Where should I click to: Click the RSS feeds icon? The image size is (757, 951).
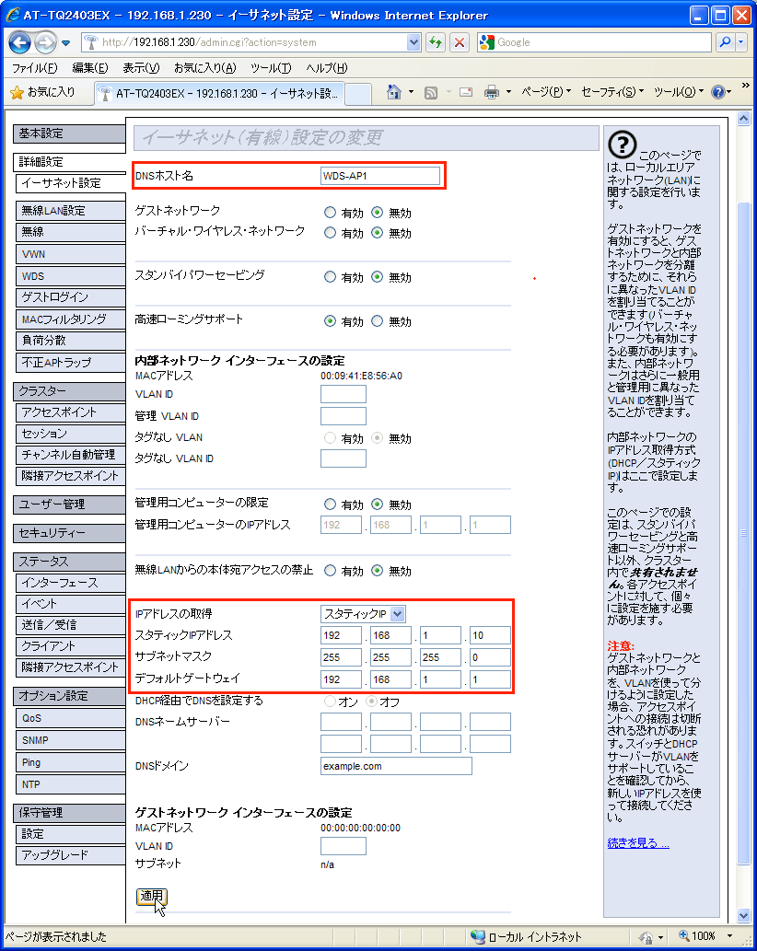pyautogui.click(x=431, y=93)
